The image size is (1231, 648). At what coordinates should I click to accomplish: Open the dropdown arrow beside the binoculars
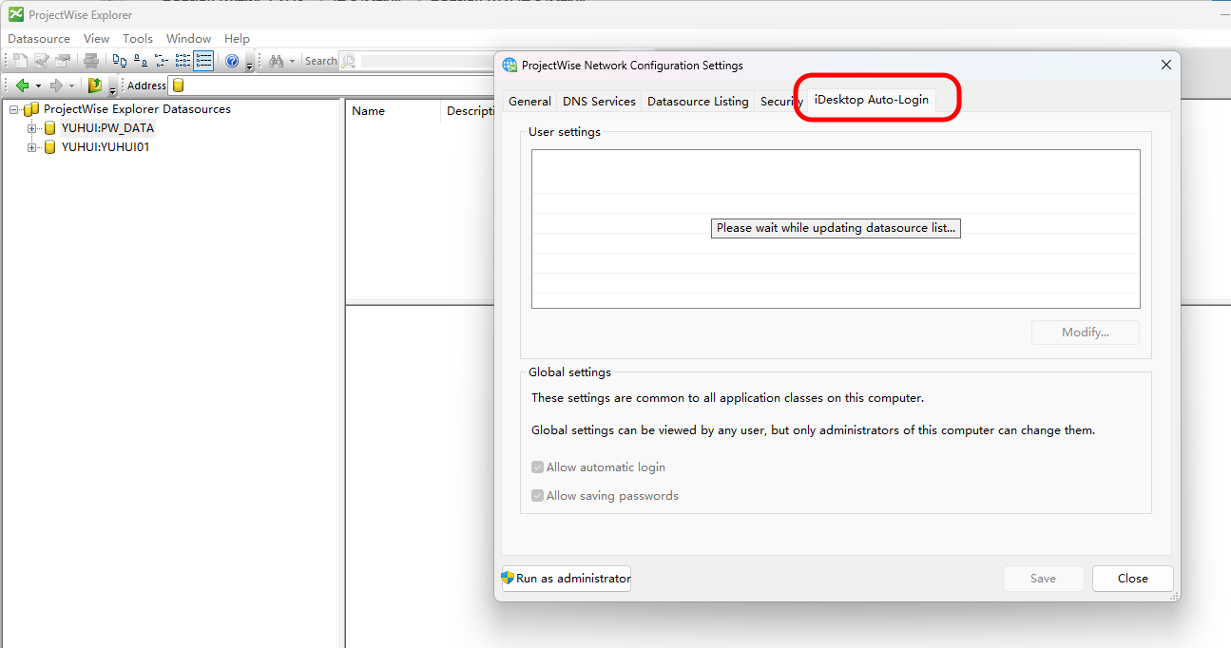pyautogui.click(x=292, y=61)
